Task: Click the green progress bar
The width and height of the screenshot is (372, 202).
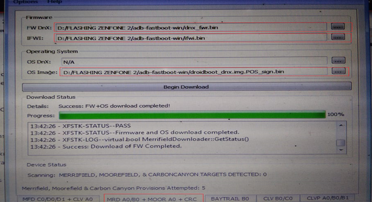Action: [x=192, y=115]
